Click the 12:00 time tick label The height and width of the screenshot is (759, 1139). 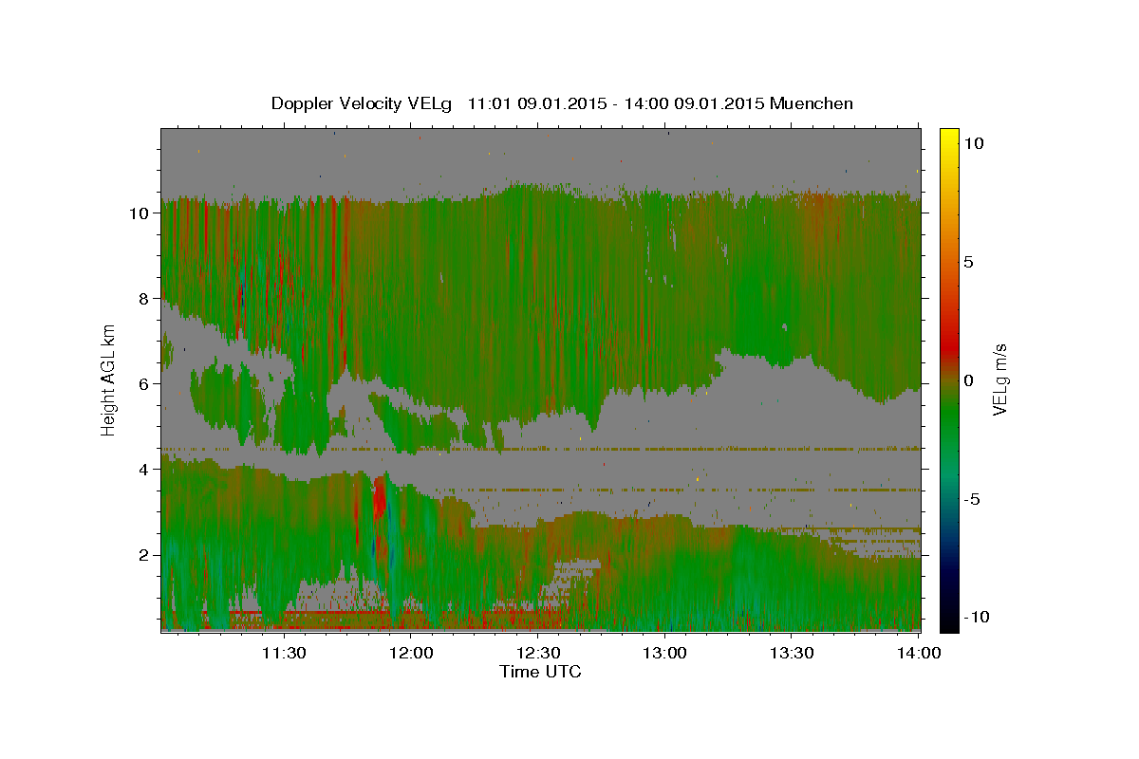[x=411, y=653]
